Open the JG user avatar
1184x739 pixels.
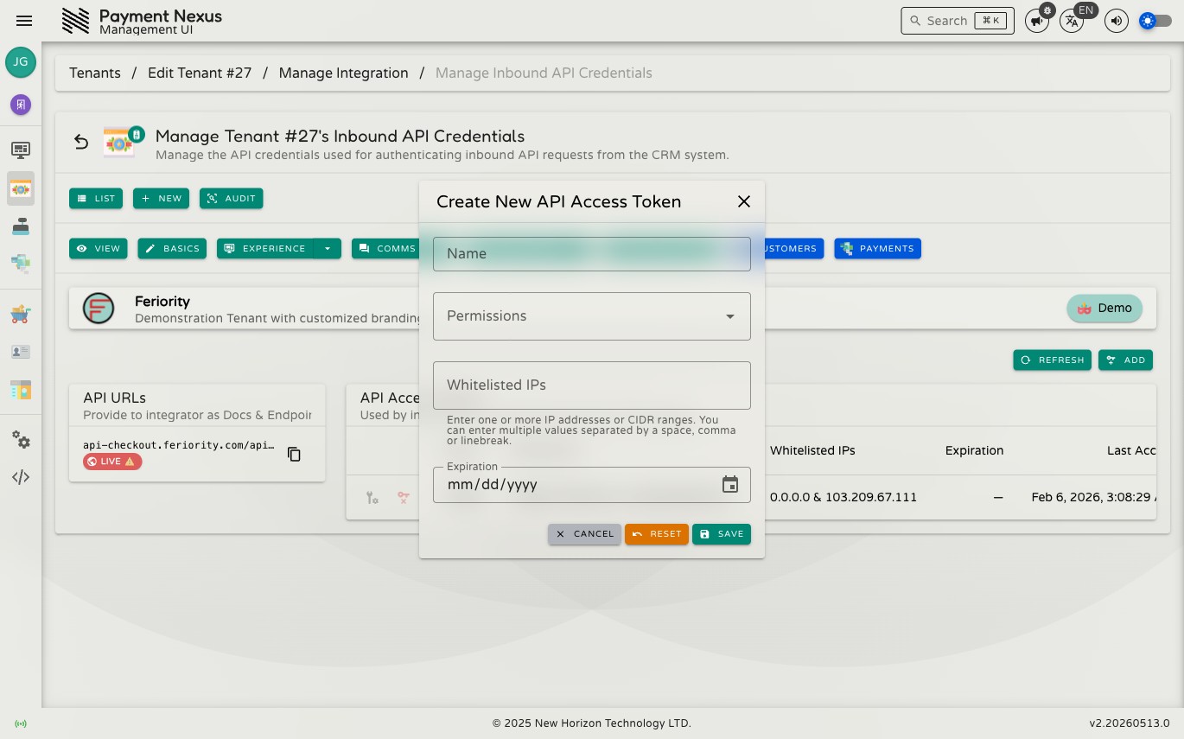click(x=21, y=62)
